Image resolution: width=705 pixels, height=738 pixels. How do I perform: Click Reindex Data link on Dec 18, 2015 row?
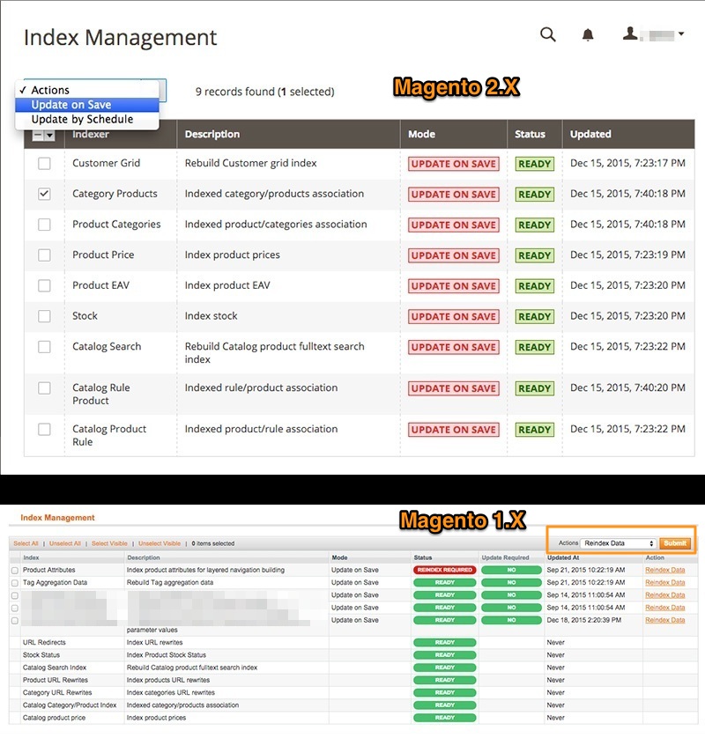point(665,620)
